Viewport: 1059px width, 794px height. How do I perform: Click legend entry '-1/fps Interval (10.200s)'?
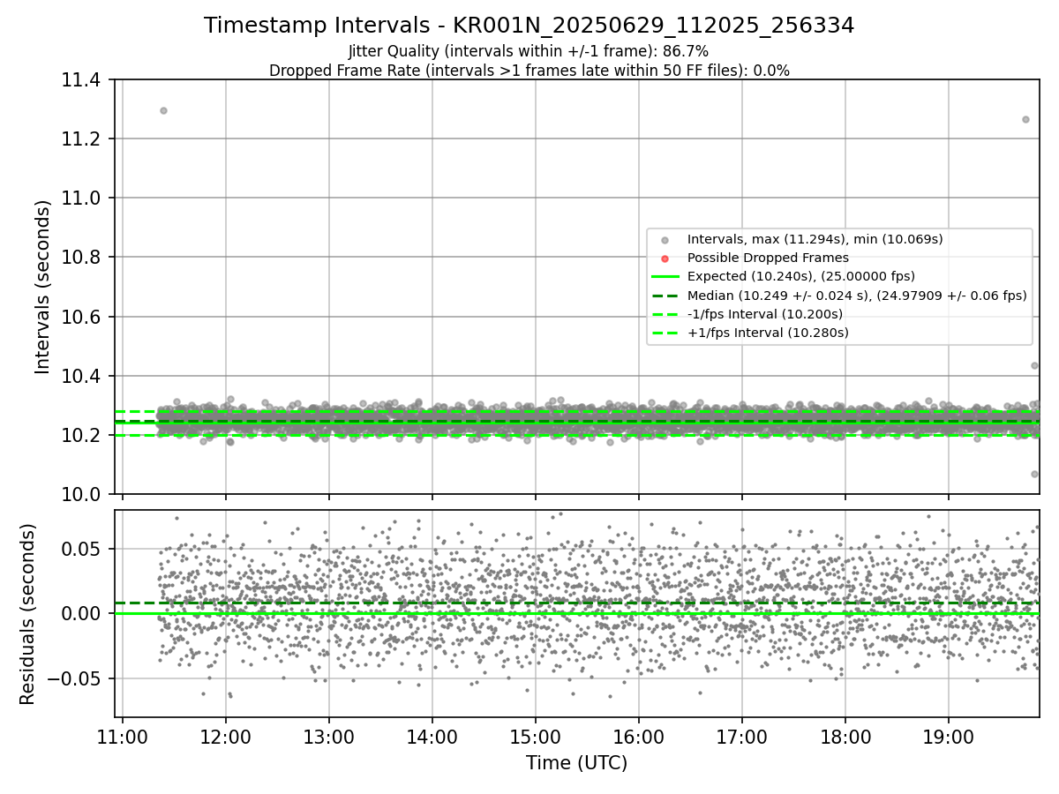765,314
